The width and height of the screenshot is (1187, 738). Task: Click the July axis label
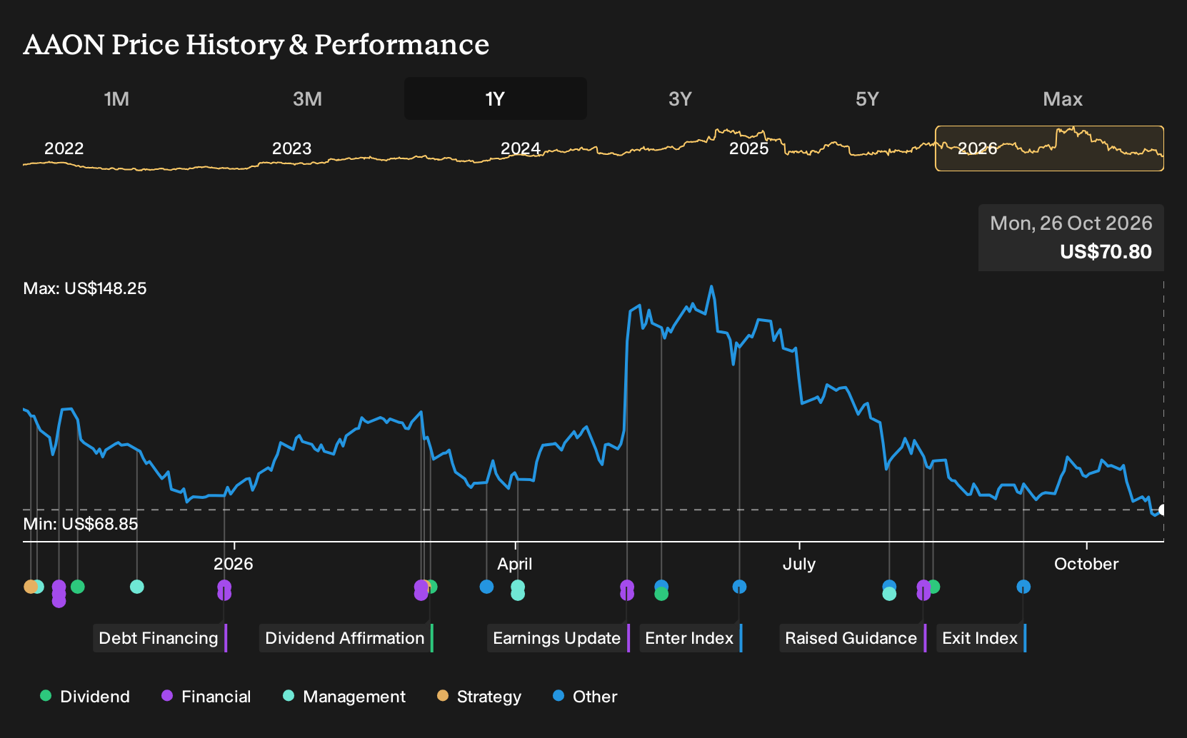pyautogui.click(x=798, y=564)
